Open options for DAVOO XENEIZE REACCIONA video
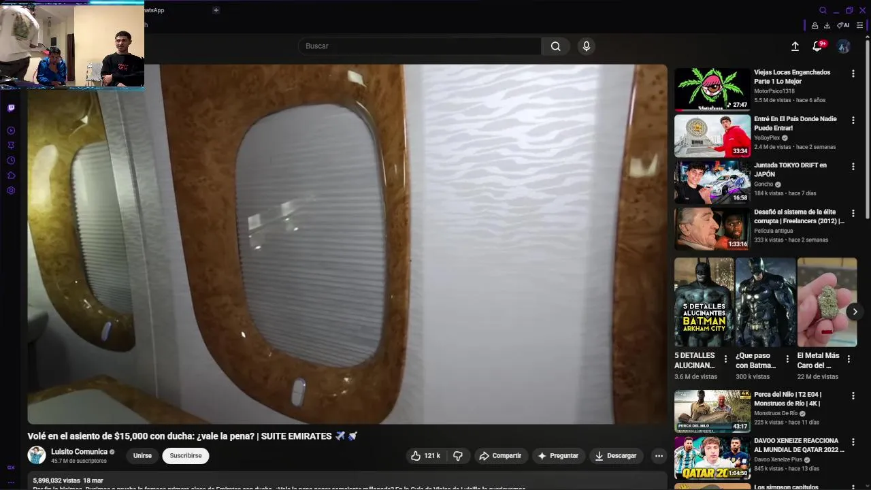871x490 pixels. tap(853, 442)
